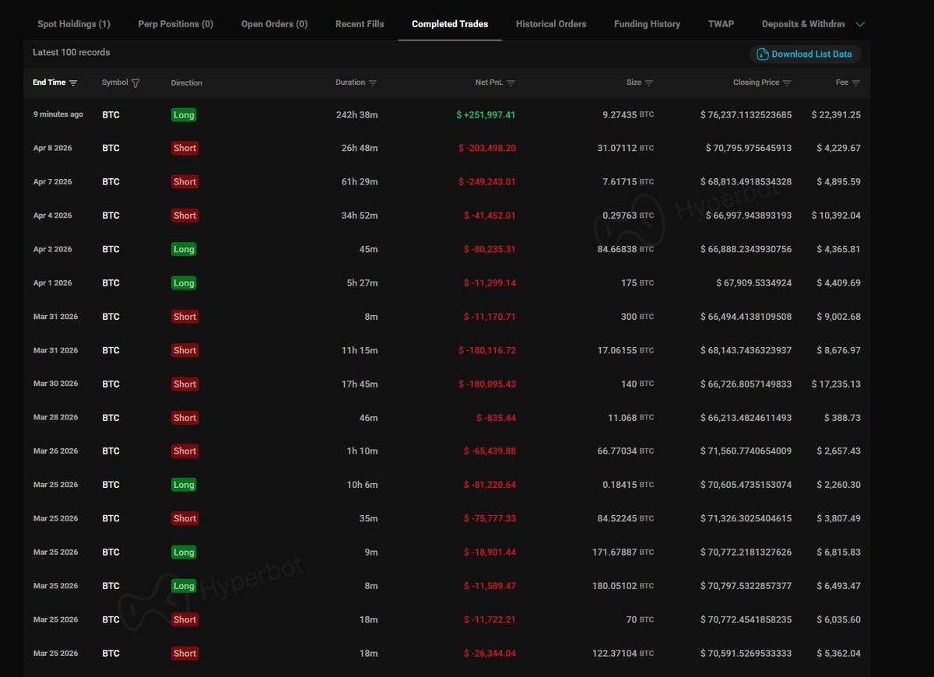Download List Data button
This screenshot has width=934, height=677.
[x=806, y=54]
